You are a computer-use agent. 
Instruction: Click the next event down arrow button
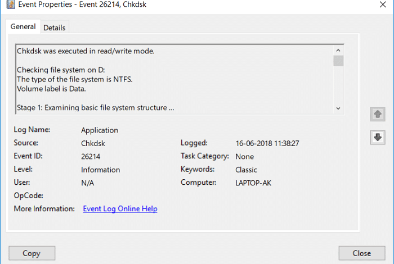point(378,138)
